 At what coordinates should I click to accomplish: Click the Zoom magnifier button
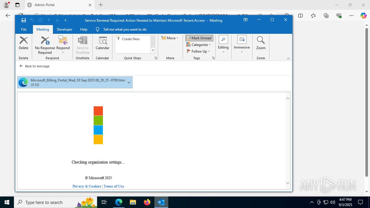[261, 43]
